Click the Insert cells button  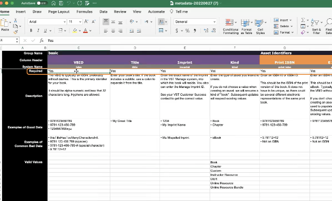click(x=282, y=20)
